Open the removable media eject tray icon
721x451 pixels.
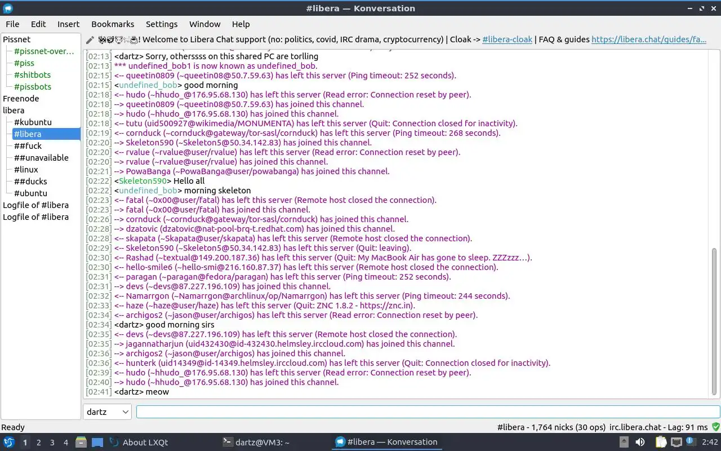click(624, 442)
